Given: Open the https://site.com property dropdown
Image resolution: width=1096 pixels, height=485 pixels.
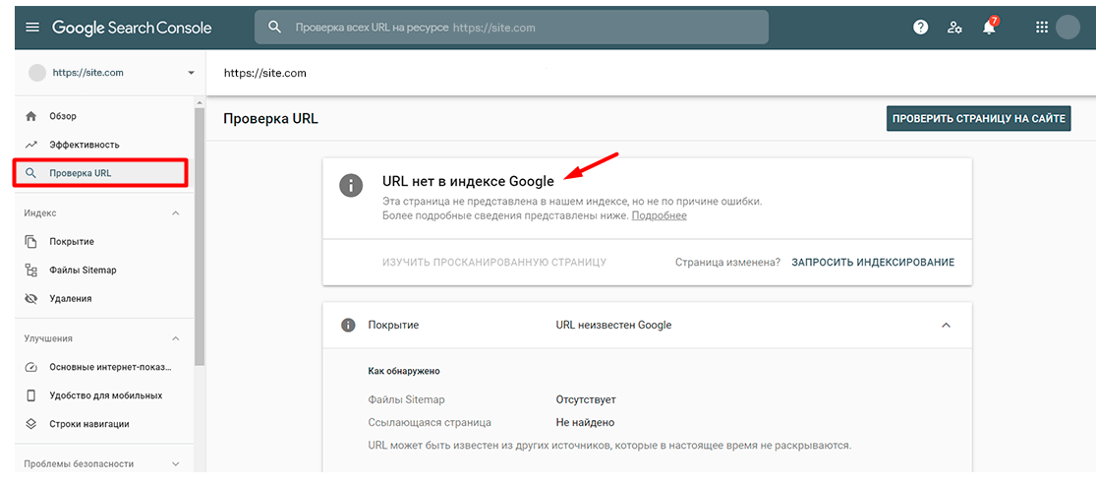Looking at the screenshot, I should click(191, 73).
